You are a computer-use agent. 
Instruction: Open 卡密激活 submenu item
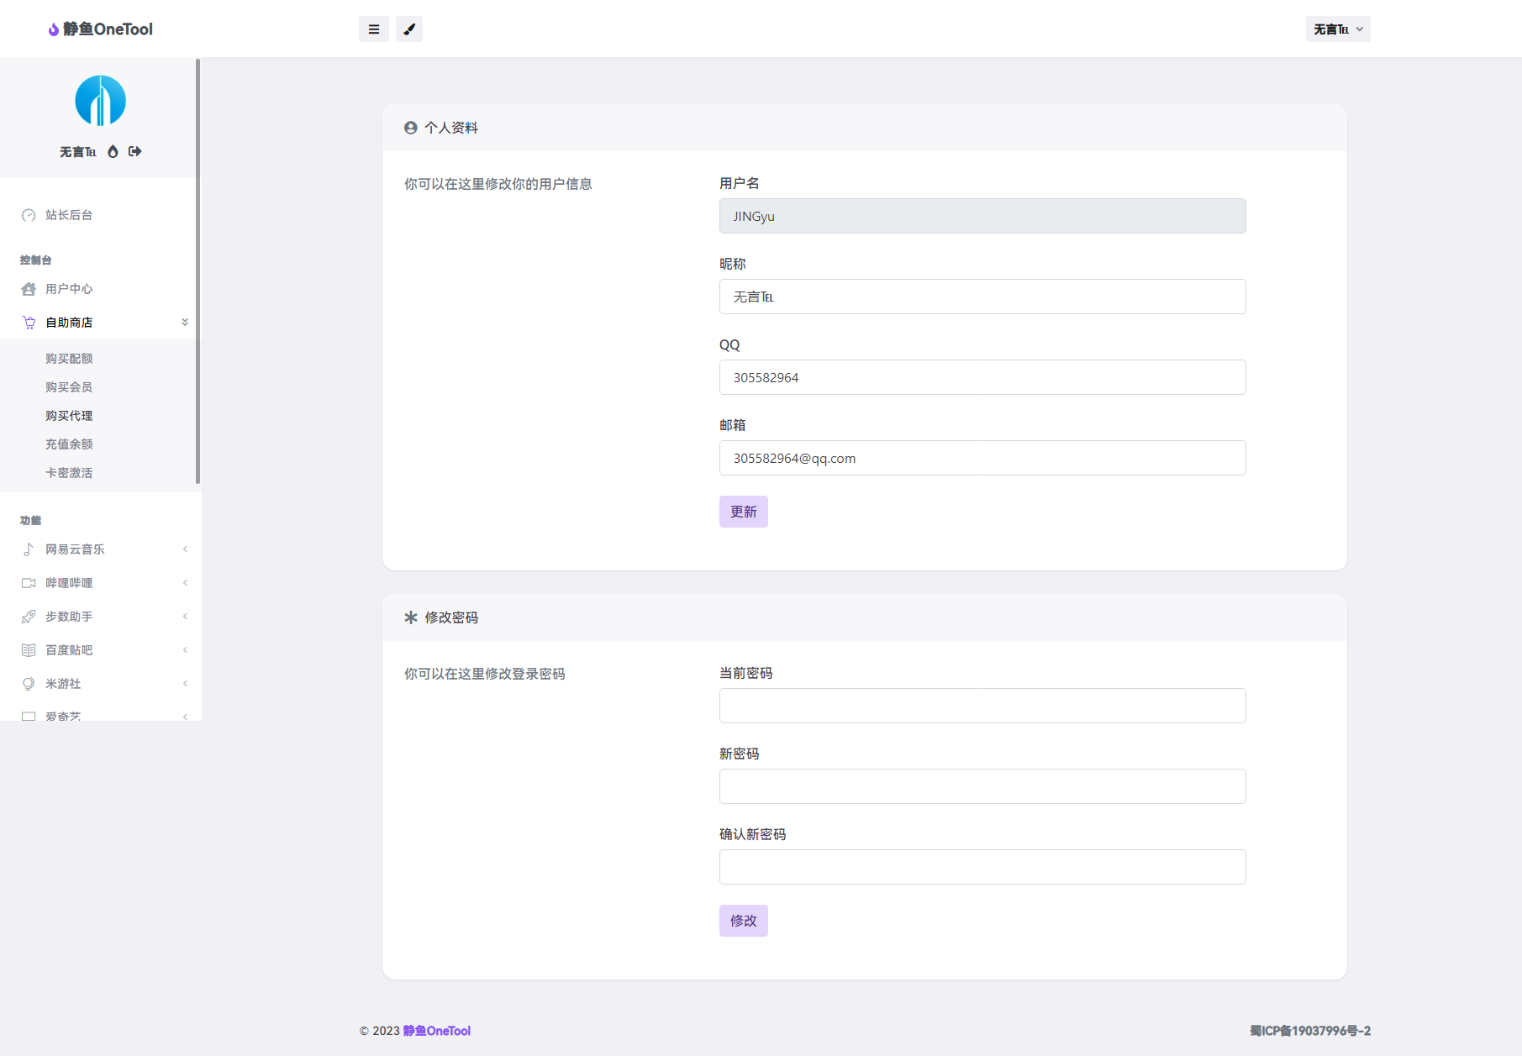click(69, 473)
